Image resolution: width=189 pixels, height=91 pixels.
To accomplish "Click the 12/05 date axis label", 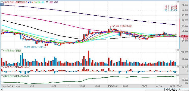I will pyautogui.click(x=83, y=86).
